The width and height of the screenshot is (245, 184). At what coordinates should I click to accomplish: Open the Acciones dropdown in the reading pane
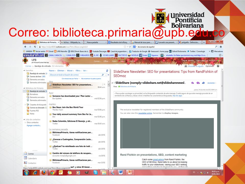212,83
